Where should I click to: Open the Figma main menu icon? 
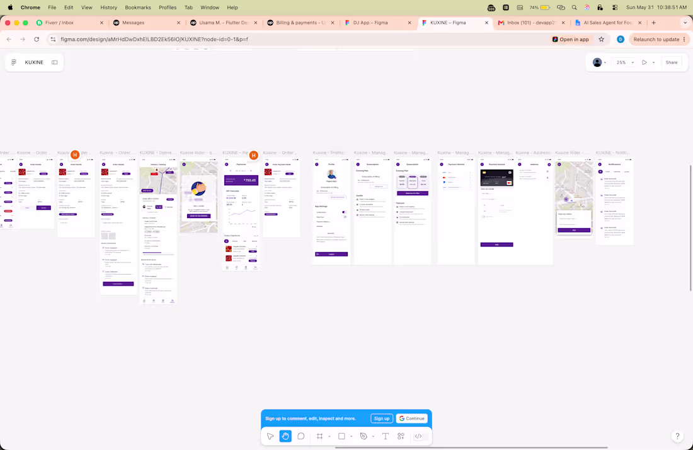(14, 62)
